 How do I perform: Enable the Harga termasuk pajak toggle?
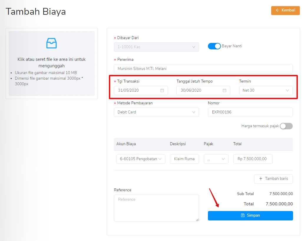[x=286, y=126]
